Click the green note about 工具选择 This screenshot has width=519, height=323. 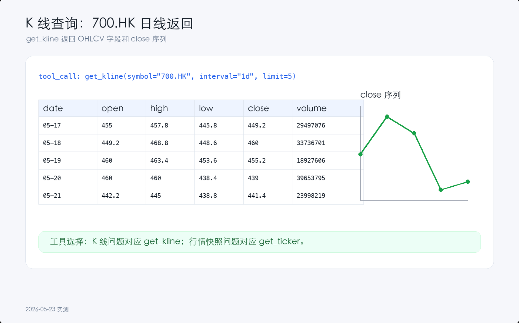click(259, 242)
